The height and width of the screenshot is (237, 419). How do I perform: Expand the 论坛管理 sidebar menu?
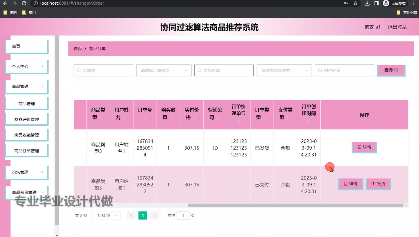(x=26, y=173)
